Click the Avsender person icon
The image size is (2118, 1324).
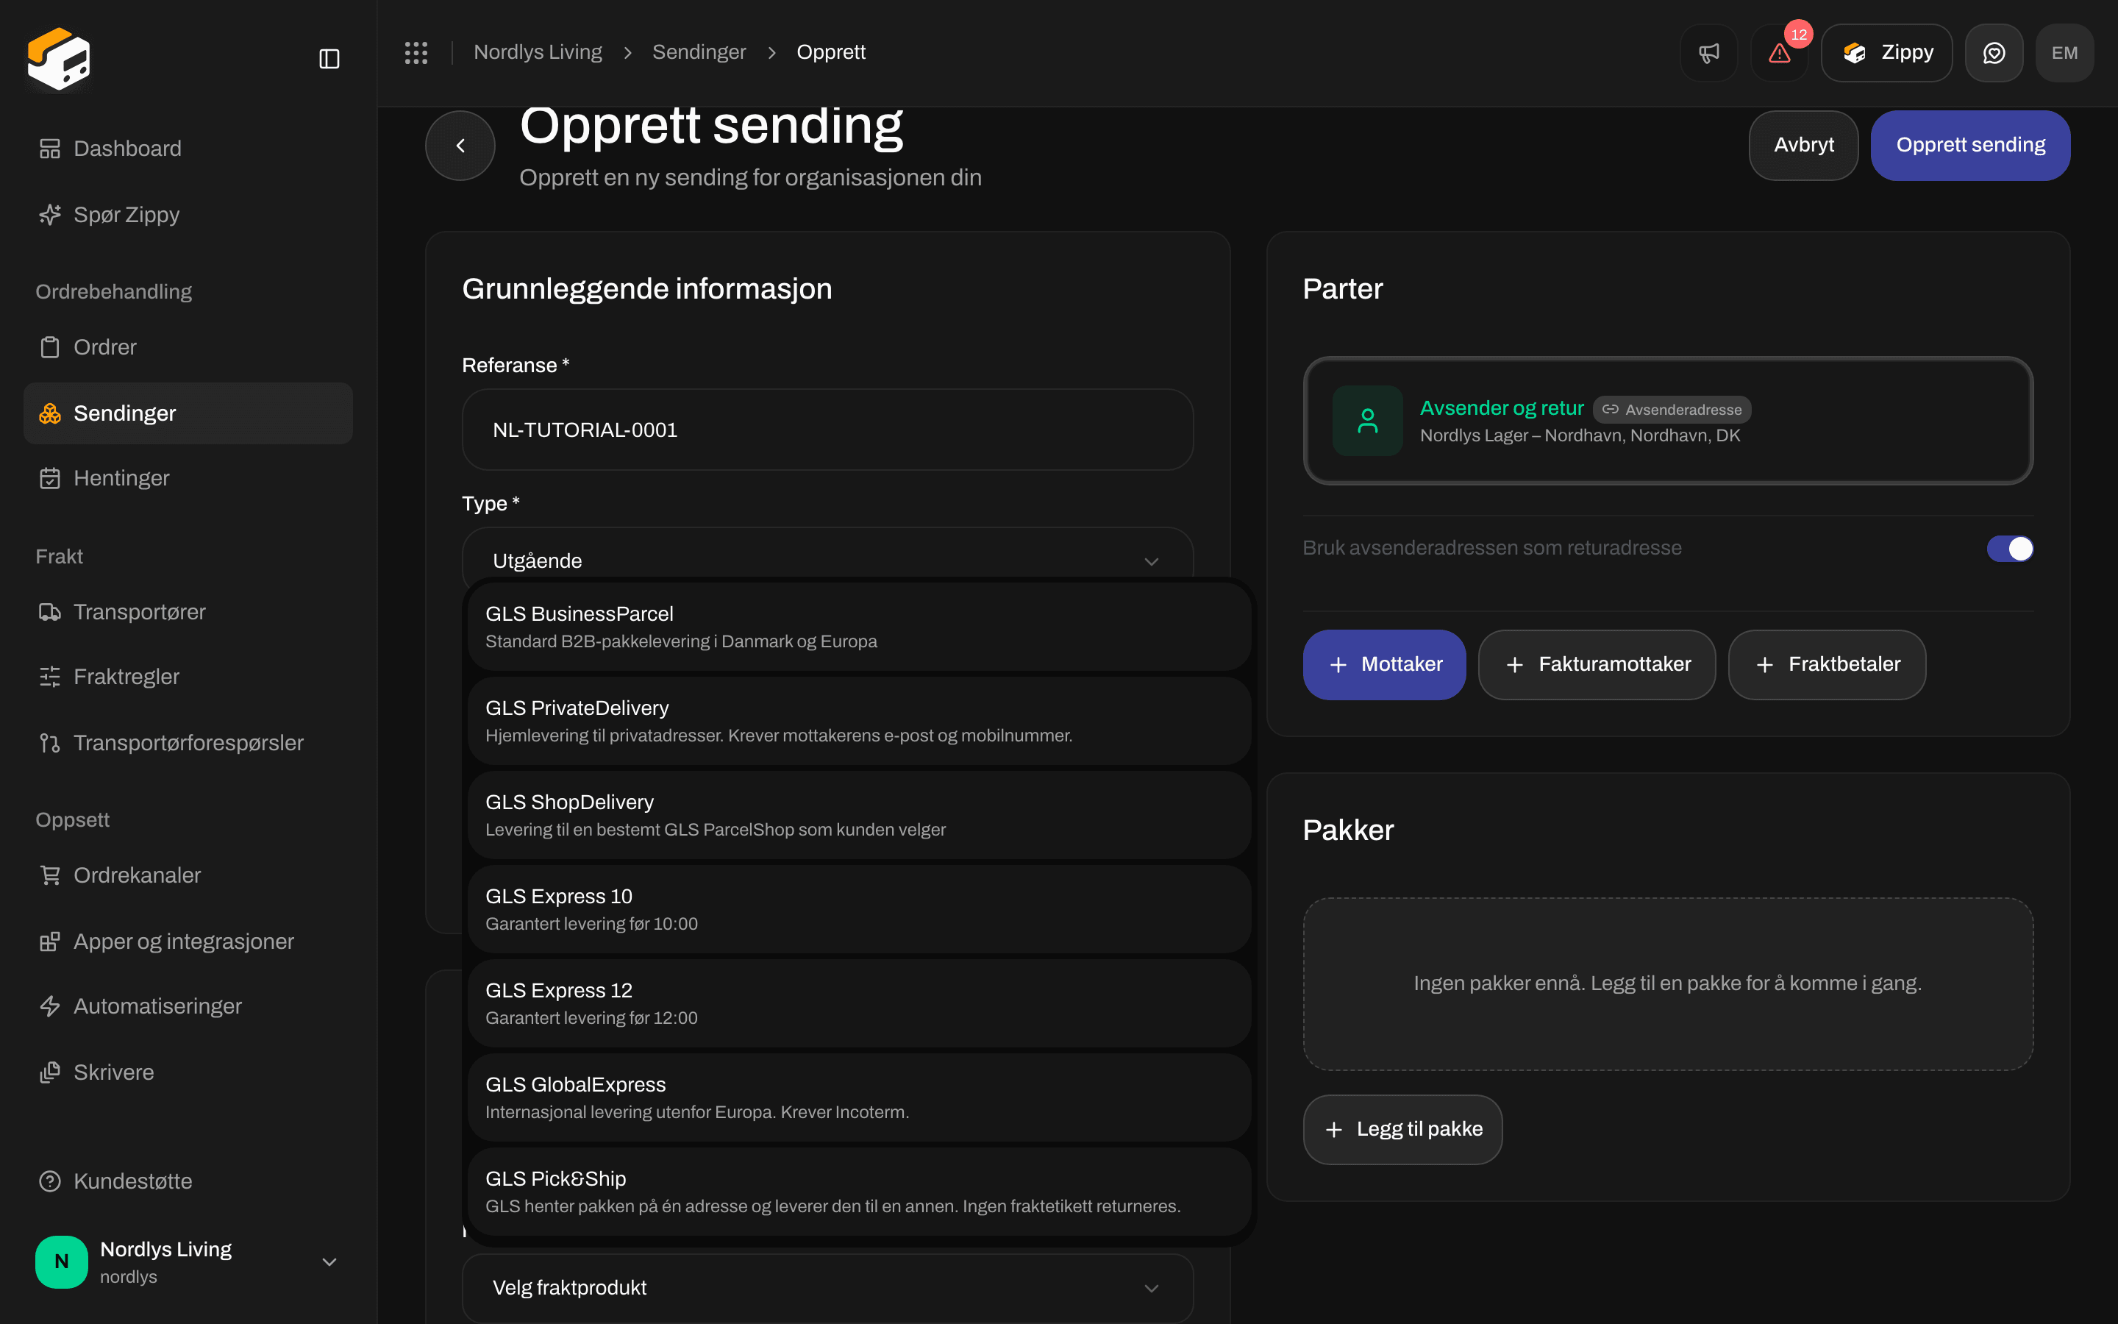1367,420
